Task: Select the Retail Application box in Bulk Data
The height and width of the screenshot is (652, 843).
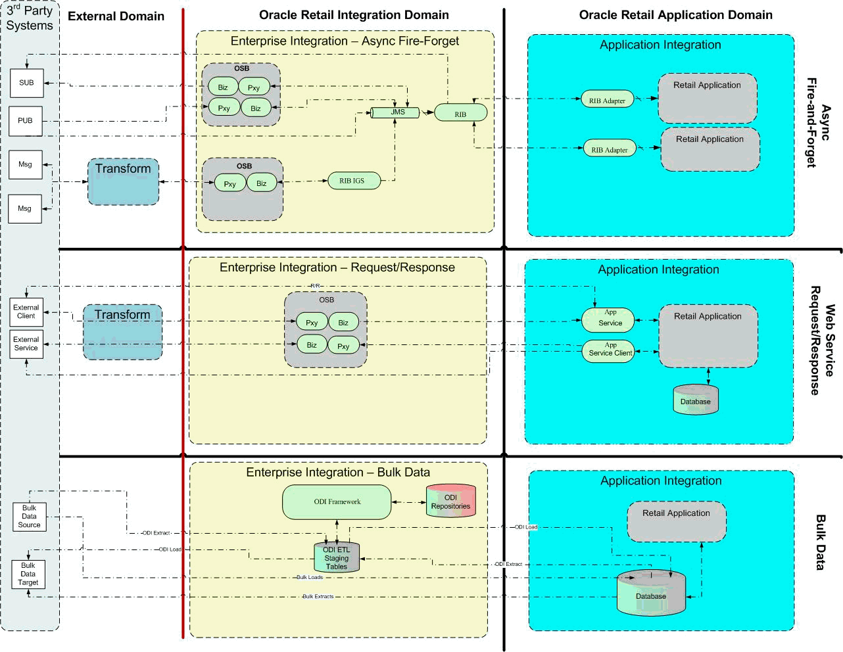Action: (x=677, y=522)
